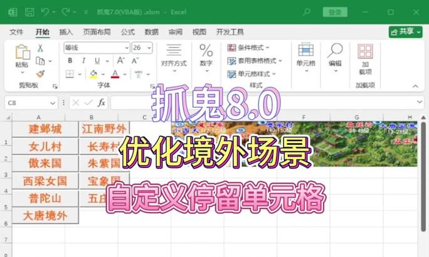This screenshot has width=429, height=257.
Task: Click the 登录 sign-in button
Action: pos(335,12)
